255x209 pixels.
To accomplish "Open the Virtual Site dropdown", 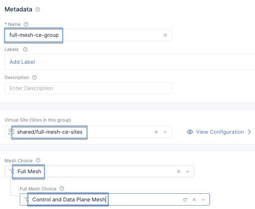I will point(165,132).
